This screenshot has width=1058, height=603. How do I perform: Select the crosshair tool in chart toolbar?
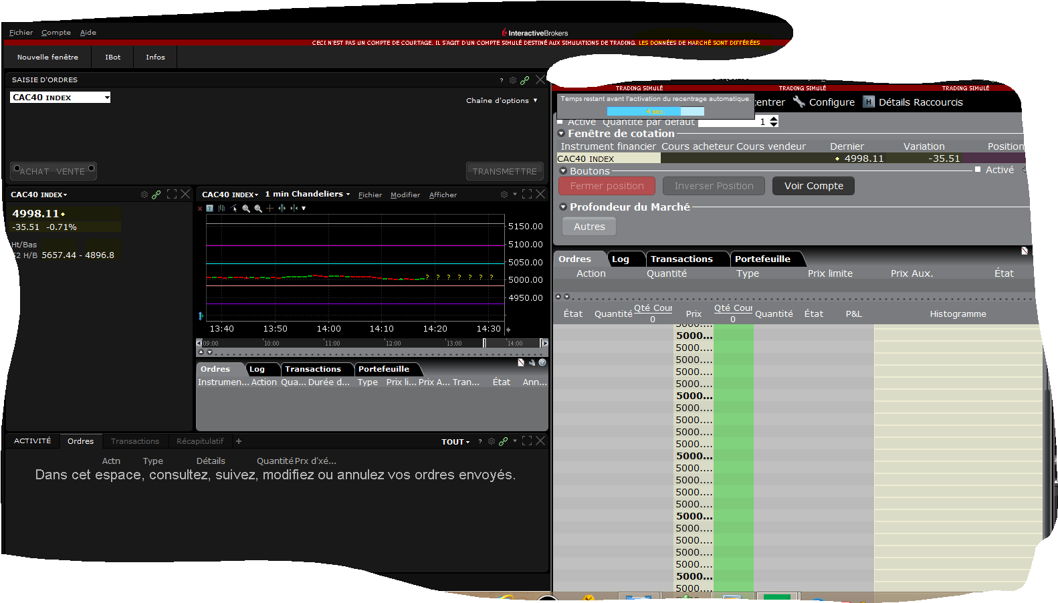coord(270,209)
